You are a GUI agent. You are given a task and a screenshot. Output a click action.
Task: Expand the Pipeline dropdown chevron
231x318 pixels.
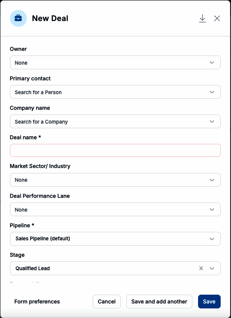click(212, 239)
